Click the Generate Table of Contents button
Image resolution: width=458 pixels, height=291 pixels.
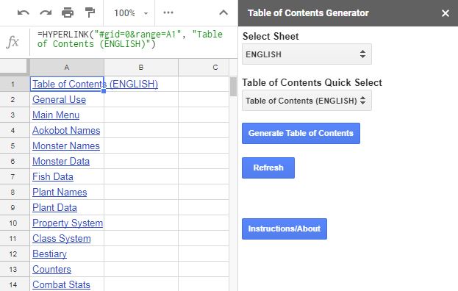301,133
